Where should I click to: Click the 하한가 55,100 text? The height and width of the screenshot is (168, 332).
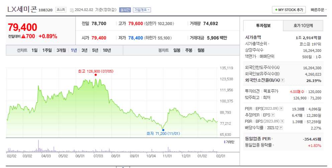point(158,38)
